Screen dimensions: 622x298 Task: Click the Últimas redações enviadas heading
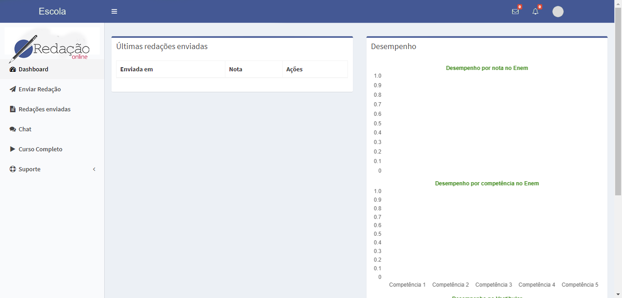[162, 46]
